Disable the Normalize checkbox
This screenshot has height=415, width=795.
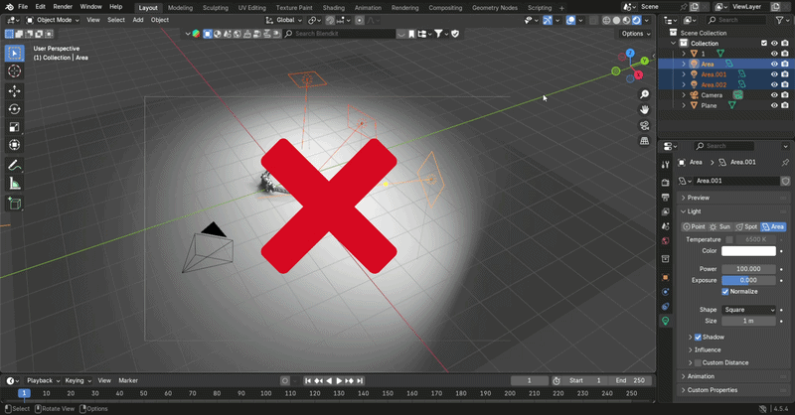725,291
